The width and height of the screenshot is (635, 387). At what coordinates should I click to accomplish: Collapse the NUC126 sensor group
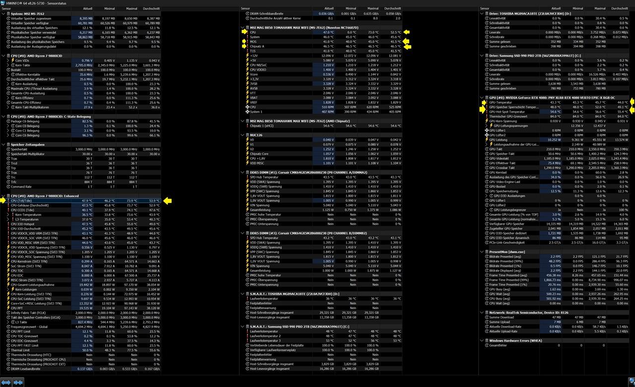(242, 135)
